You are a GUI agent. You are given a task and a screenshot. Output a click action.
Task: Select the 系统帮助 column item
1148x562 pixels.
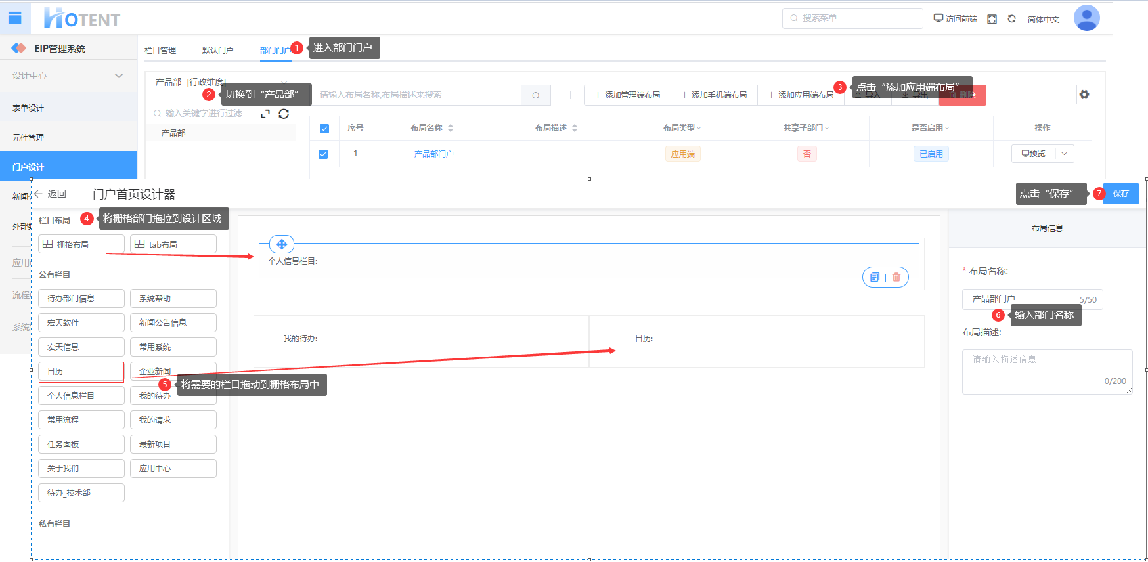pyautogui.click(x=173, y=299)
